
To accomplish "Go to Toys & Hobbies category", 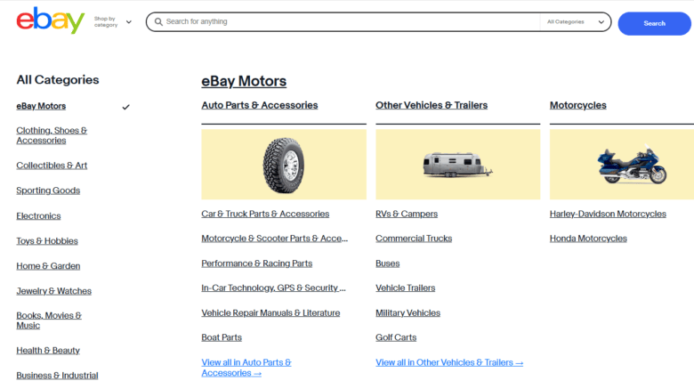I will click(x=47, y=241).
